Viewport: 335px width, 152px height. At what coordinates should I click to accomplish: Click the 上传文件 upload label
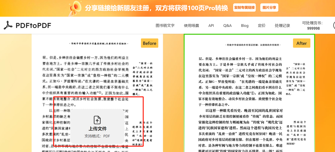point(97,129)
